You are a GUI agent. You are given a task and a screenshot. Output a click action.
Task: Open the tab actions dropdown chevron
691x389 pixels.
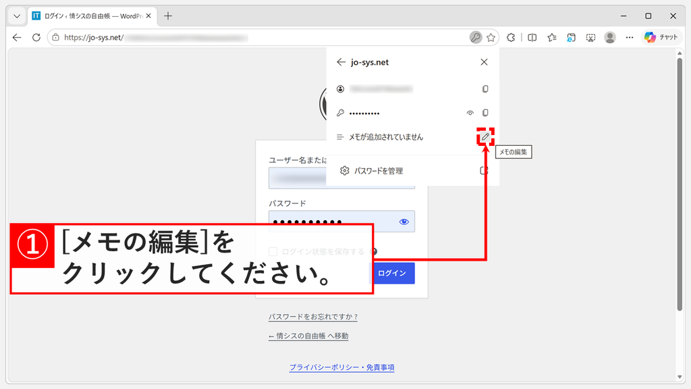tap(17, 16)
